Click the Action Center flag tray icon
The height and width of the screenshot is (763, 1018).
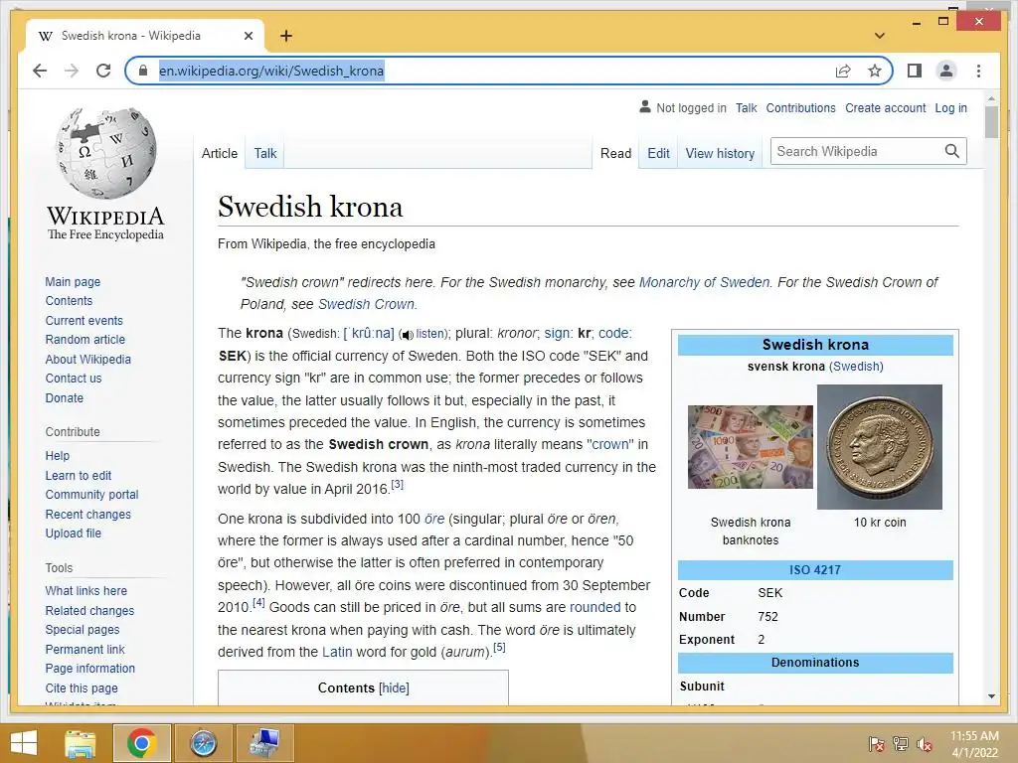(876, 743)
